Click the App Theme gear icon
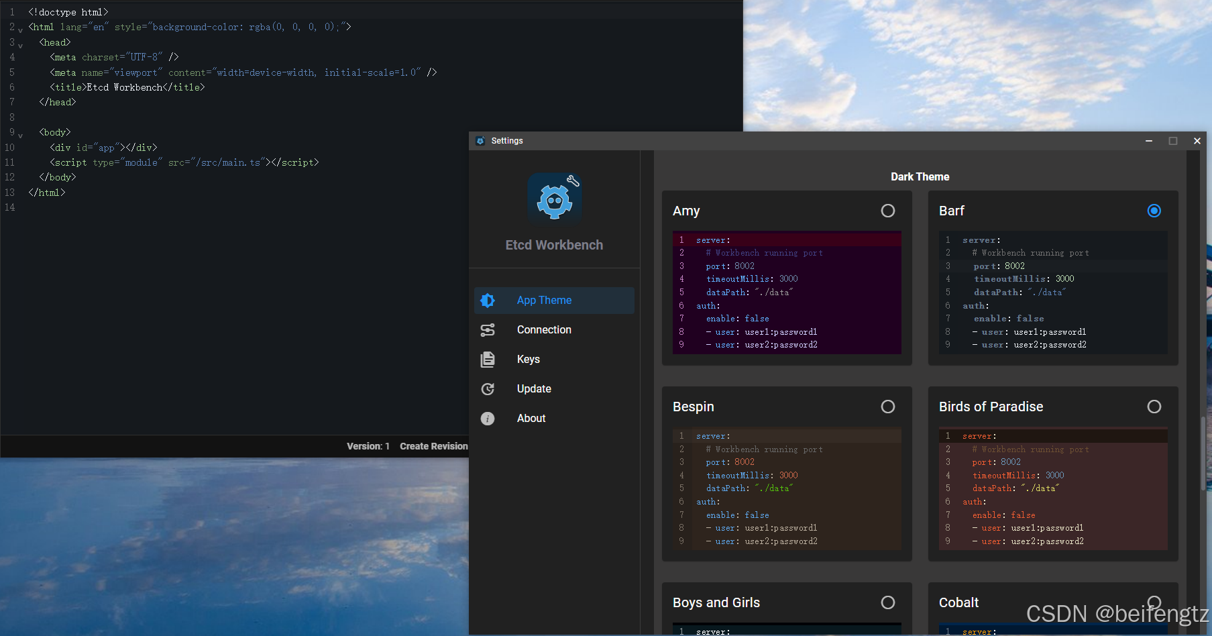Viewport: 1212px width, 636px height. [488, 301]
